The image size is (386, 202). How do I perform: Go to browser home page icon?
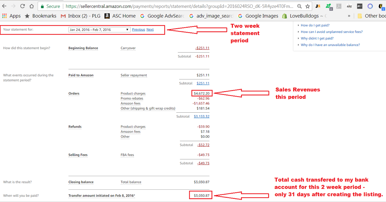31,6
